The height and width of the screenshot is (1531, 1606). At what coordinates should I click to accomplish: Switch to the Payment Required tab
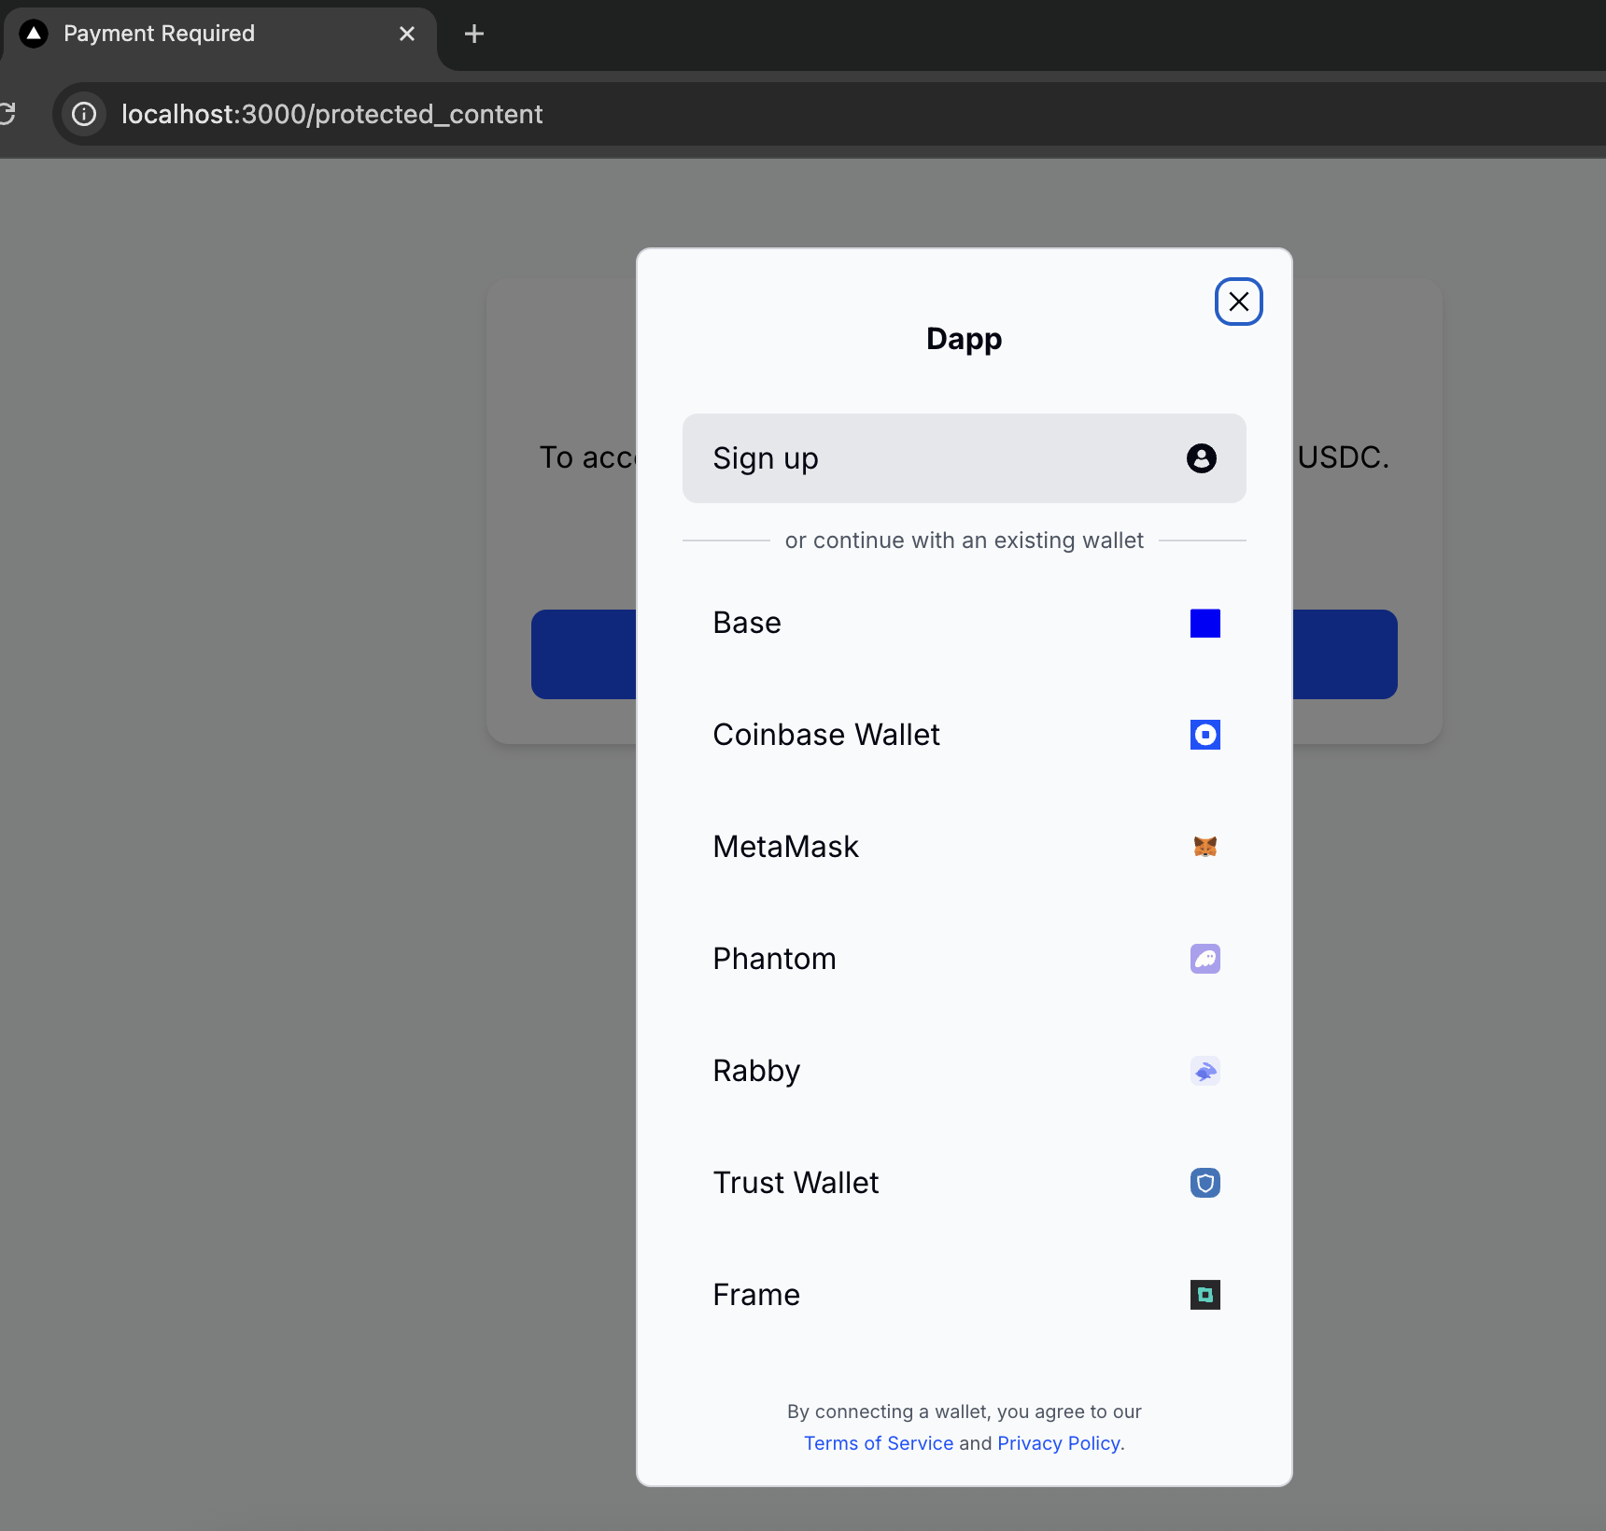pyautogui.click(x=218, y=34)
